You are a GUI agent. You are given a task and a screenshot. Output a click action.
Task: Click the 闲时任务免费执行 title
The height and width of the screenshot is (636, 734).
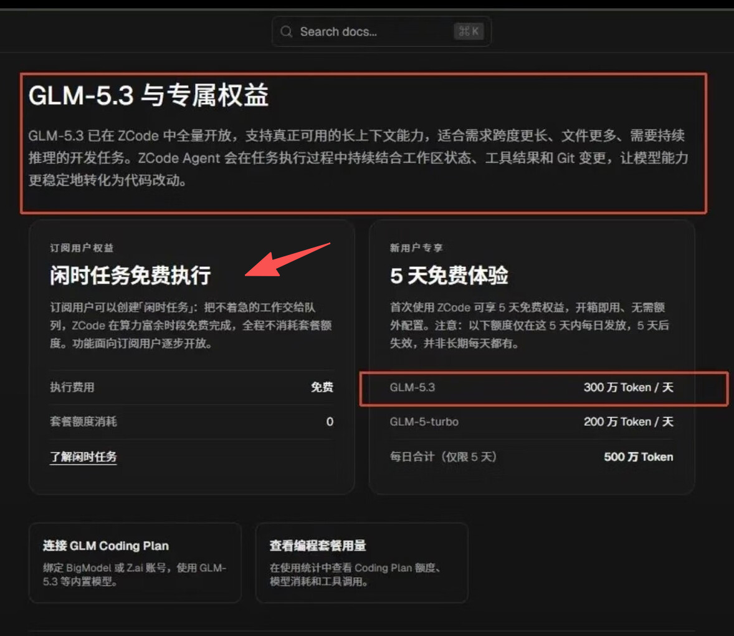pos(130,275)
